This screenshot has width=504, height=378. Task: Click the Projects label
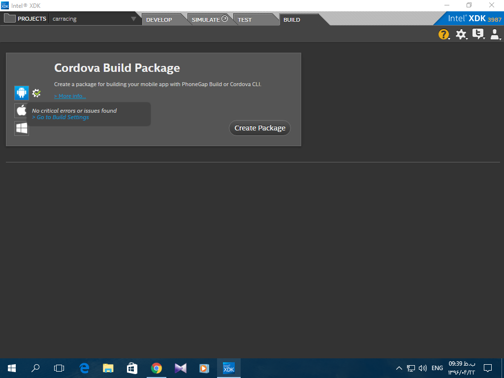point(32,19)
